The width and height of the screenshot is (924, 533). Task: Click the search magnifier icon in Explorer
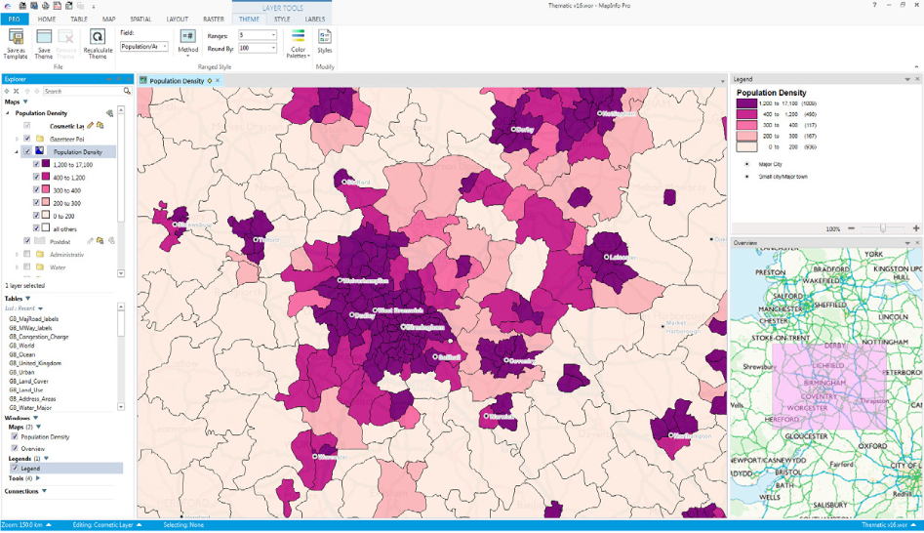[x=127, y=91]
